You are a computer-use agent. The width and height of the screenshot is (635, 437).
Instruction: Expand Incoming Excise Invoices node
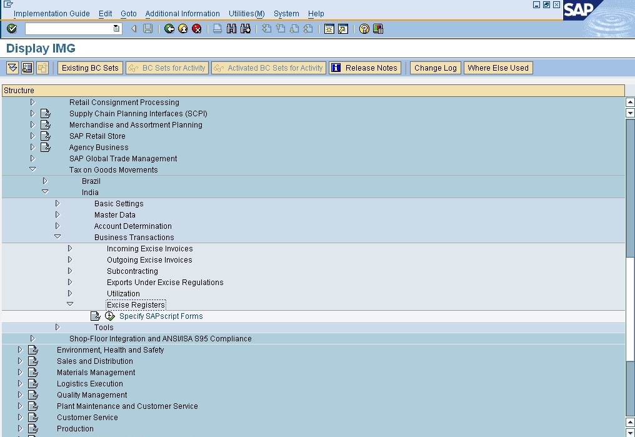pos(70,248)
